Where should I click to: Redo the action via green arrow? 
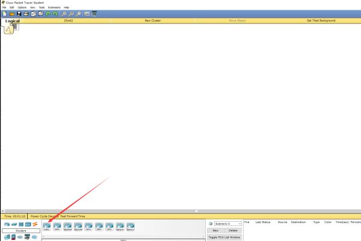point(55,14)
